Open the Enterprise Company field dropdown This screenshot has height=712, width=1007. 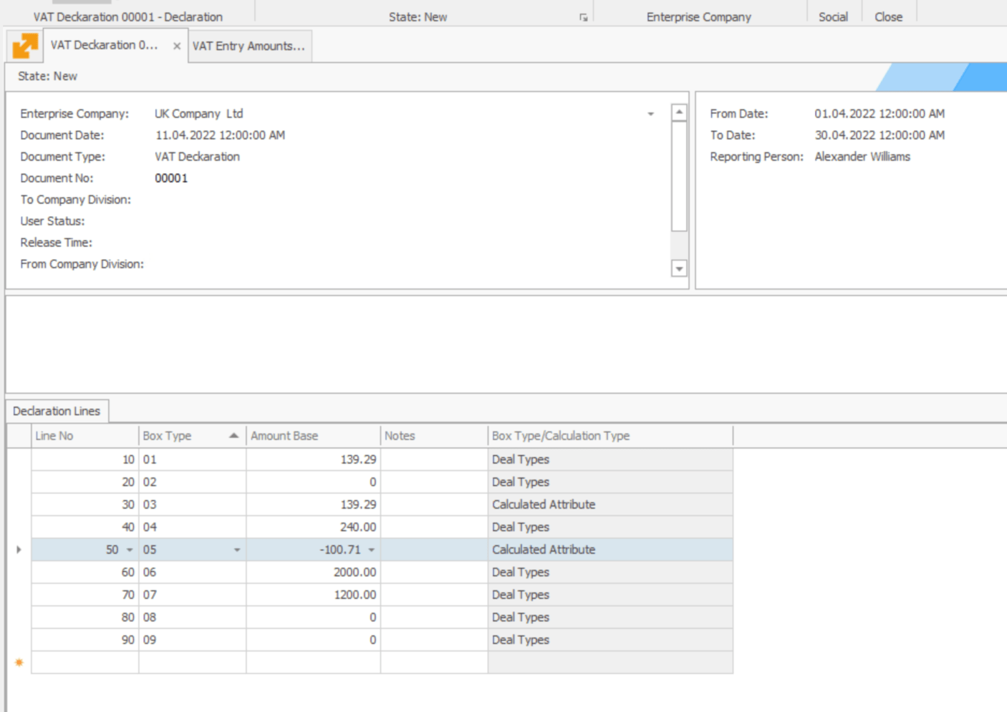click(x=651, y=113)
